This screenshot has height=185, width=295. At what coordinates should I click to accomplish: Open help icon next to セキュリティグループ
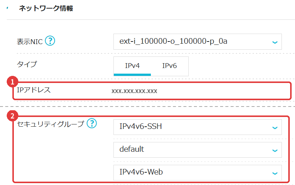[92, 123]
